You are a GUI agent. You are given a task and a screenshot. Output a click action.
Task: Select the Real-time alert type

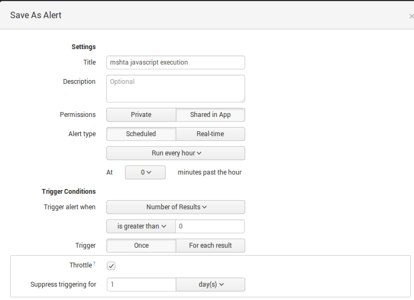[x=210, y=134]
